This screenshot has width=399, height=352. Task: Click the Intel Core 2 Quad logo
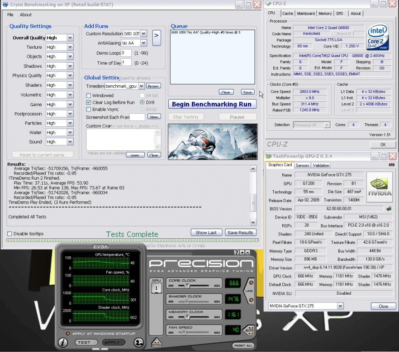point(378,37)
